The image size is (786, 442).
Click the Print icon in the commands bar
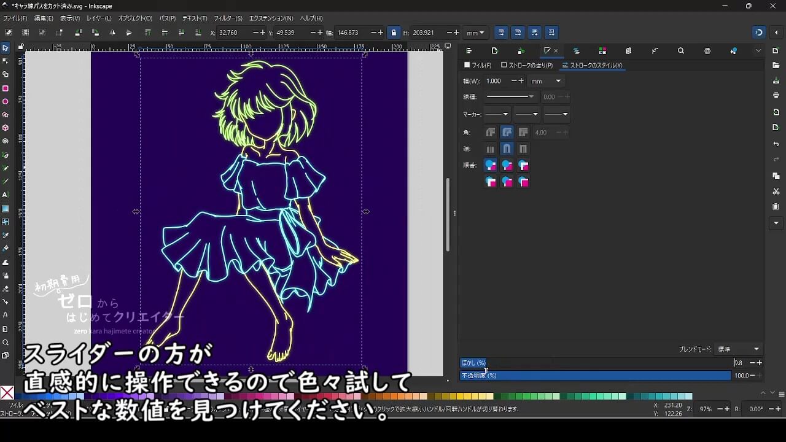[776, 95]
